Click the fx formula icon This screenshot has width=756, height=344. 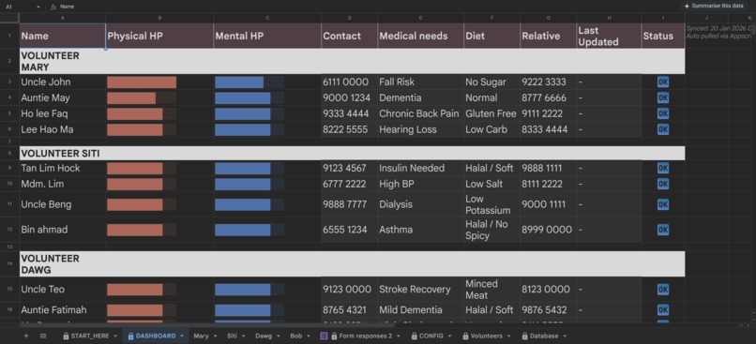point(53,7)
